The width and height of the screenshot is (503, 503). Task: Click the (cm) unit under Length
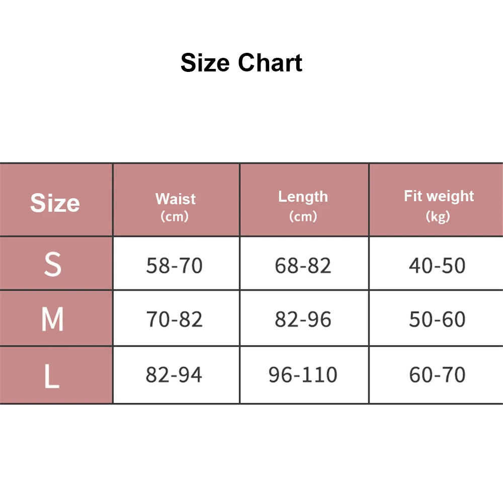(303, 216)
